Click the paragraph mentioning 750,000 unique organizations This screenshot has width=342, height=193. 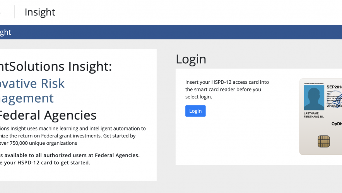click(72, 135)
